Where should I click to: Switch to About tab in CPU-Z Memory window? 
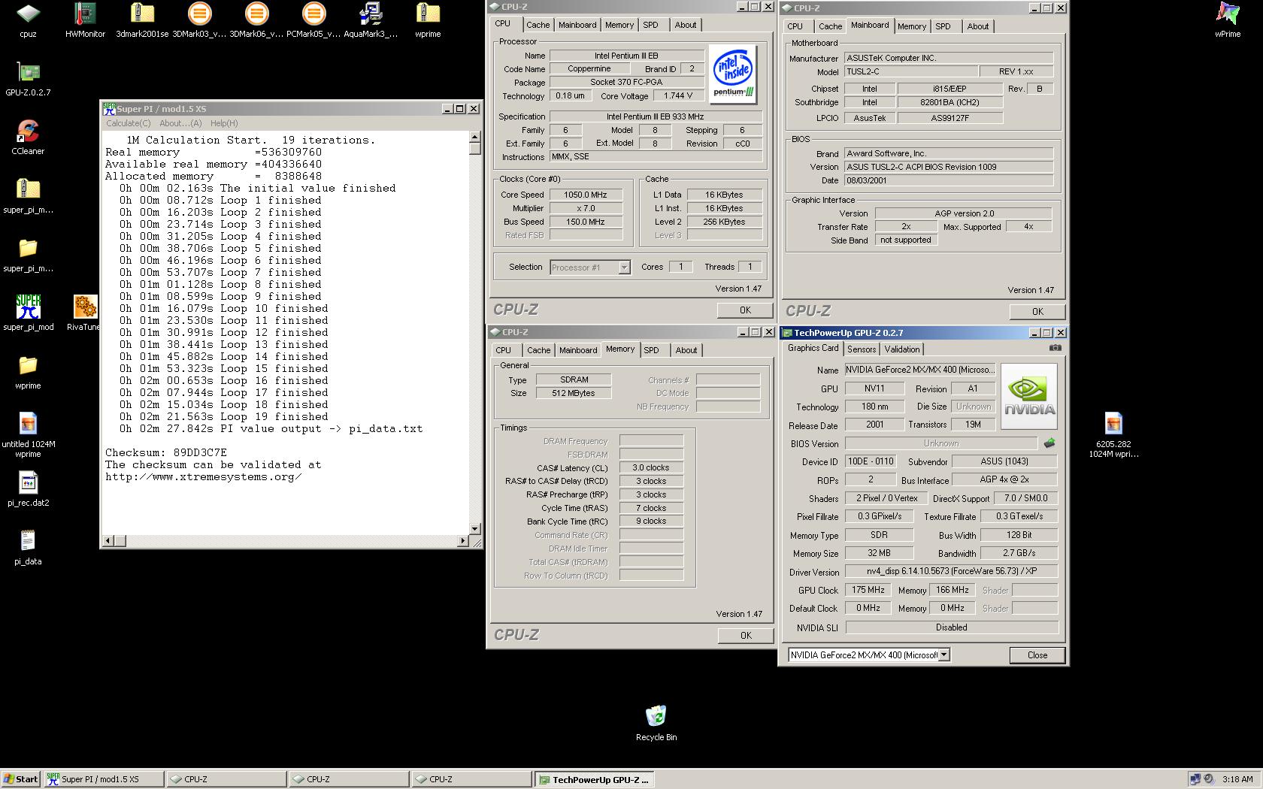click(x=686, y=350)
